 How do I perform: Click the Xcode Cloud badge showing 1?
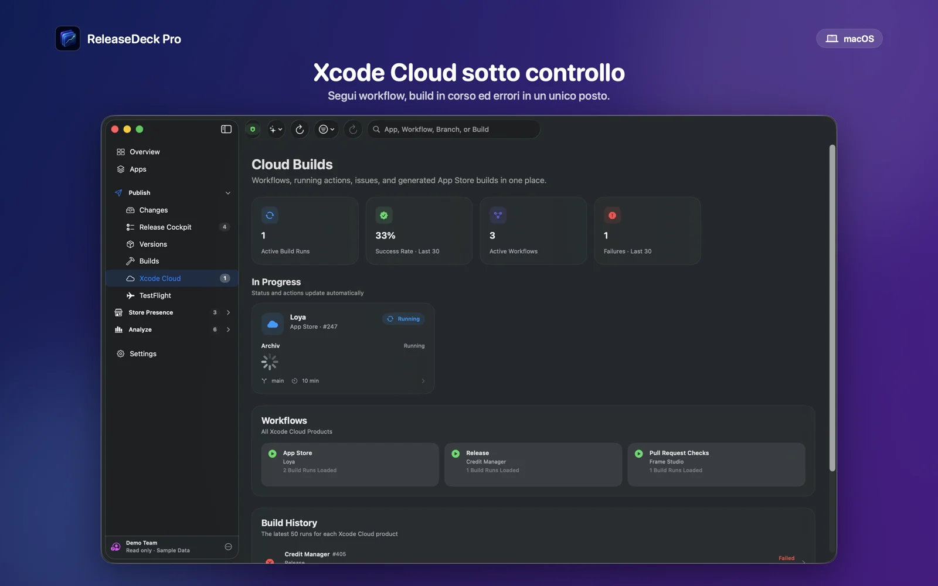point(225,278)
